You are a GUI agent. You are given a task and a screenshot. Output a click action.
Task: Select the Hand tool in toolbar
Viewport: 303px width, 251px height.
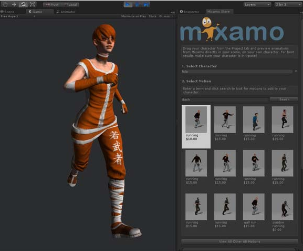point(5,4)
